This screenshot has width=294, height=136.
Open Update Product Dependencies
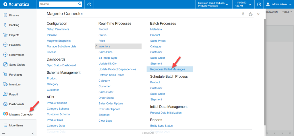pos(117,69)
